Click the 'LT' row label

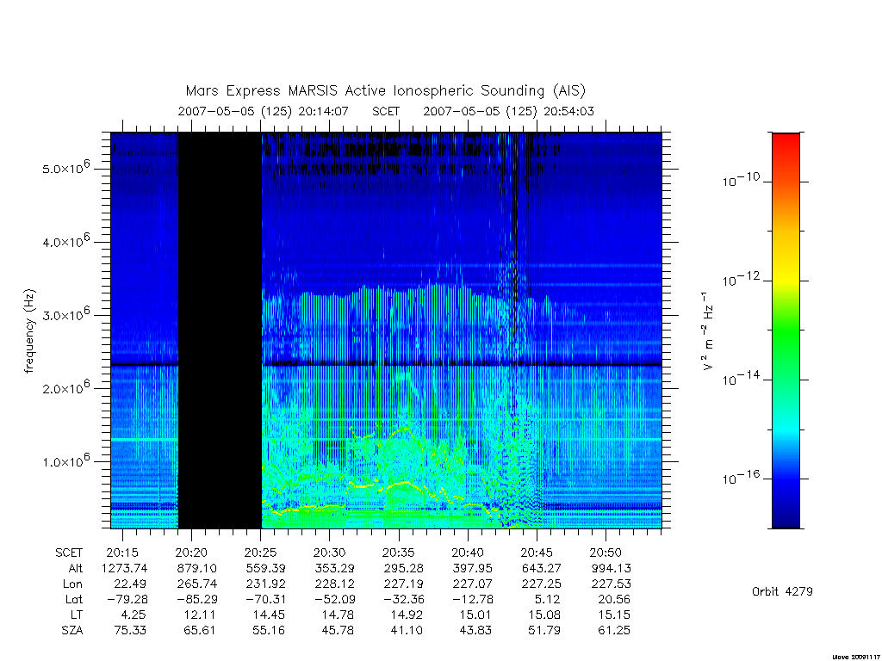77,615
